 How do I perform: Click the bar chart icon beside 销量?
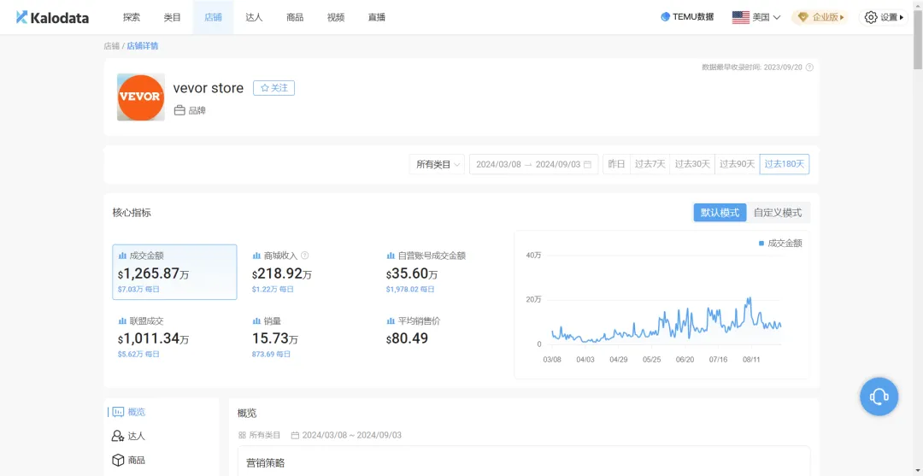pyautogui.click(x=256, y=320)
